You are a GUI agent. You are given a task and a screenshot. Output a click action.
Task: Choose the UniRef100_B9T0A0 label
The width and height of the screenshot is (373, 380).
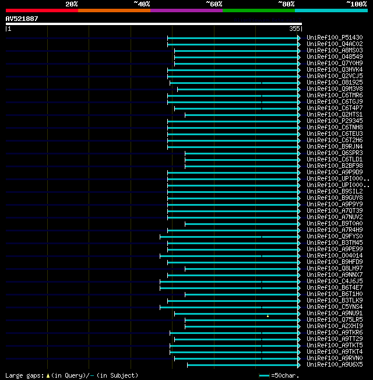click(335, 223)
